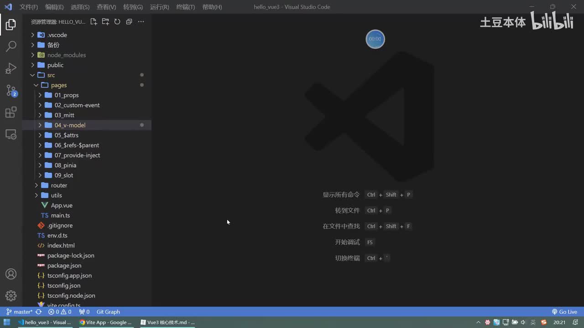Open tsconfig.json file

click(x=87, y=286)
